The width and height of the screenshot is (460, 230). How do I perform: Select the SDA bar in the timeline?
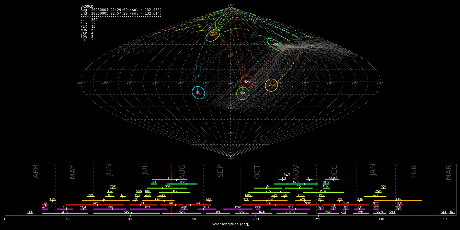(167, 188)
